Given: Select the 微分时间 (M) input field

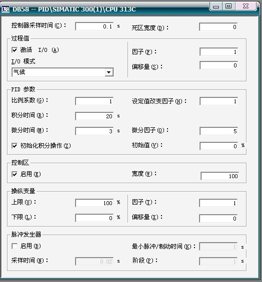Looking at the screenshot, I should click(94, 131).
